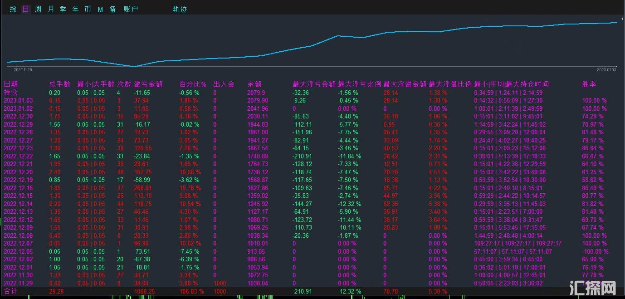Select the 2022.12.16 row date
625x299 pixels.
click(x=18, y=188)
